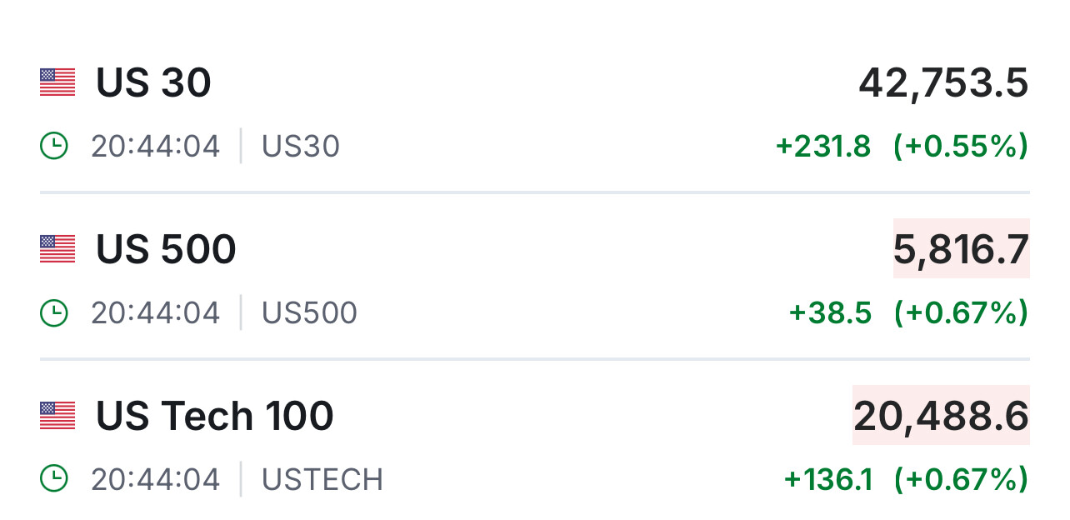The image size is (1070, 520).
Task: Click the +231.8 point change value
Action: 823,147
